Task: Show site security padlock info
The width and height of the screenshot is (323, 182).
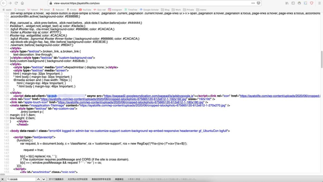Action: click(51, 3)
